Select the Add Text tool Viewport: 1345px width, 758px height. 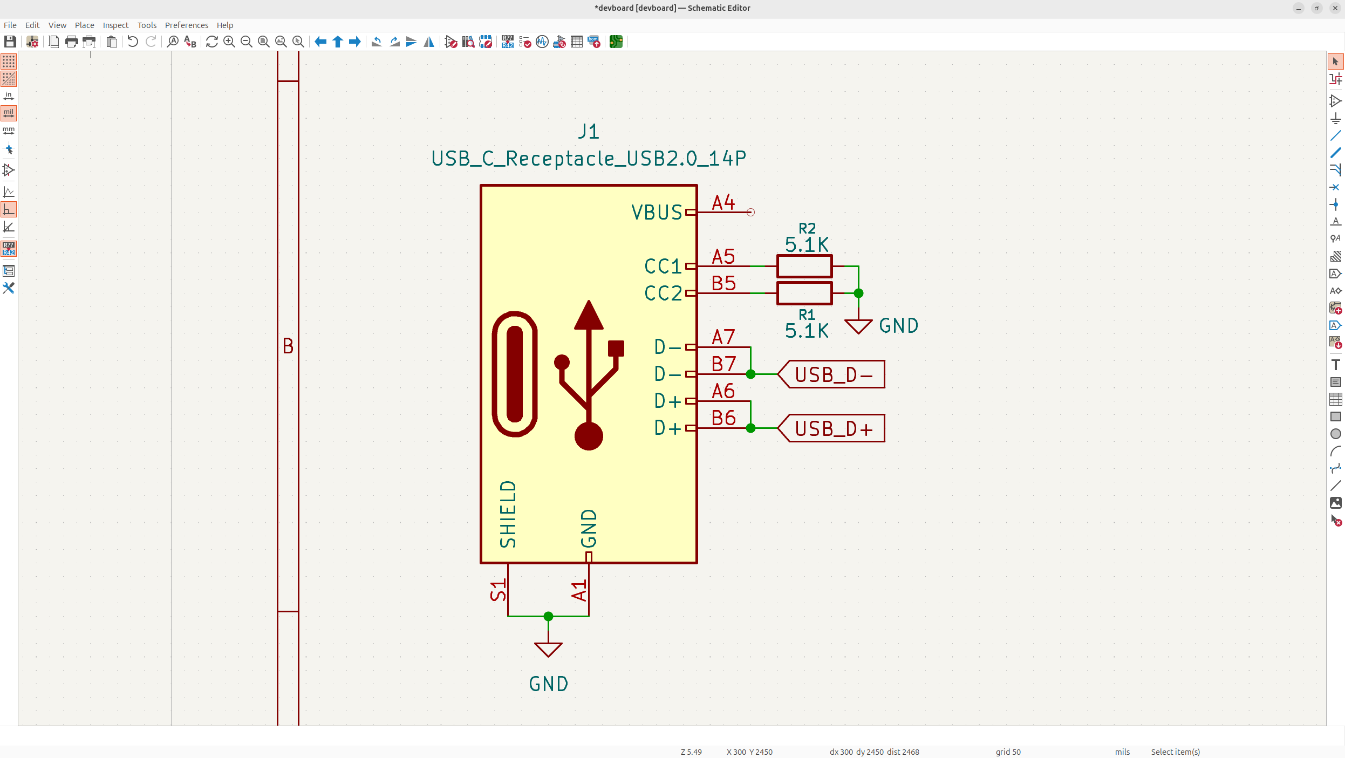1335,365
